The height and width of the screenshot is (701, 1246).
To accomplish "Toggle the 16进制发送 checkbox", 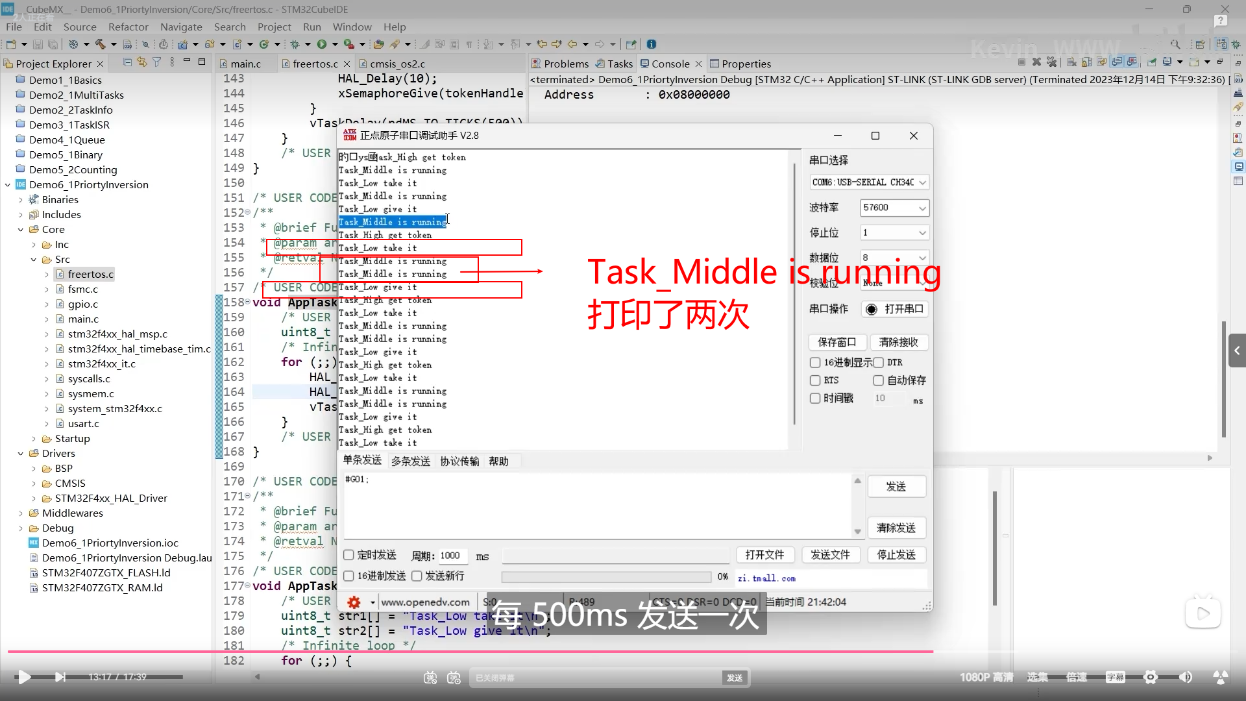I will [348, 576].
